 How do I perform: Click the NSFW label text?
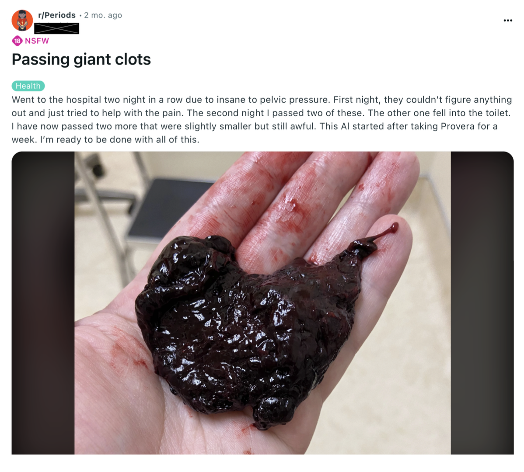37,41
